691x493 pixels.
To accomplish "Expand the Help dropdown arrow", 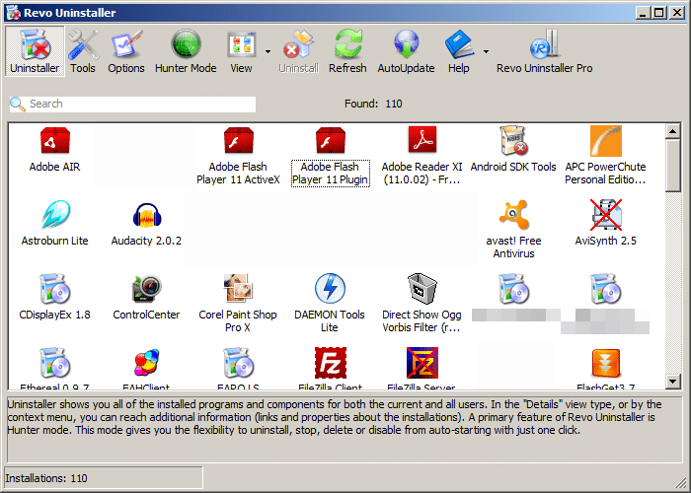I will point(486,51).
